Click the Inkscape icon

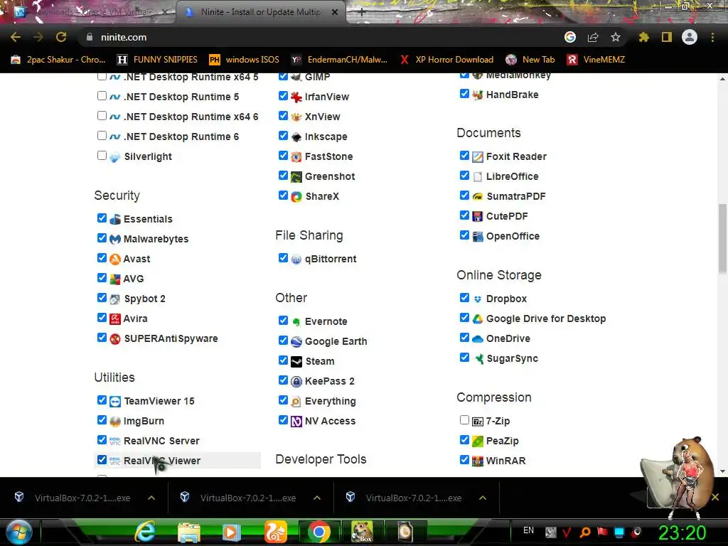(296, 137)
